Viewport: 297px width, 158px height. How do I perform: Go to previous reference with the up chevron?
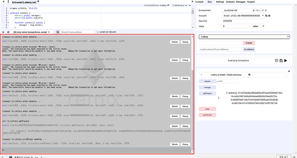(186, 5)
